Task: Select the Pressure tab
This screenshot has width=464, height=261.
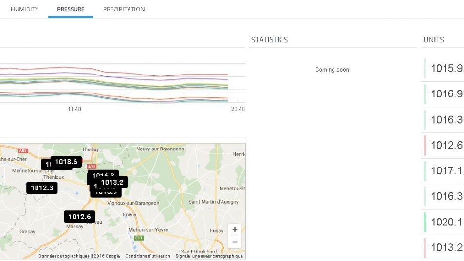Action: (71, 9)
